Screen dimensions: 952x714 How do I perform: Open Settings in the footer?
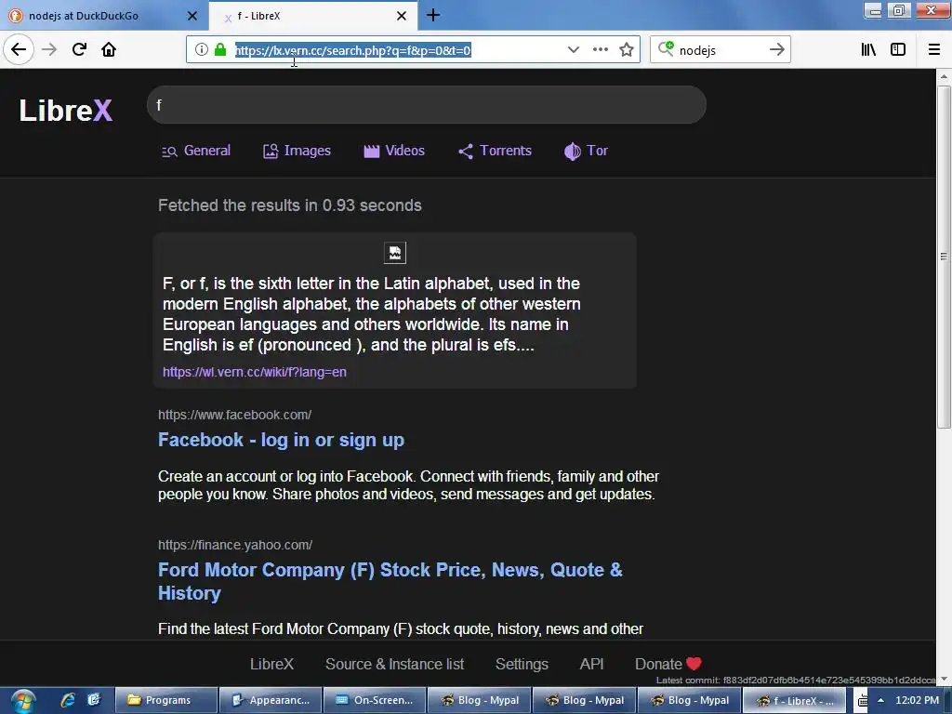coord(522,664)
